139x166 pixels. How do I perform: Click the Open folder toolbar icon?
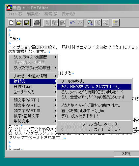[x=19, y=23]
